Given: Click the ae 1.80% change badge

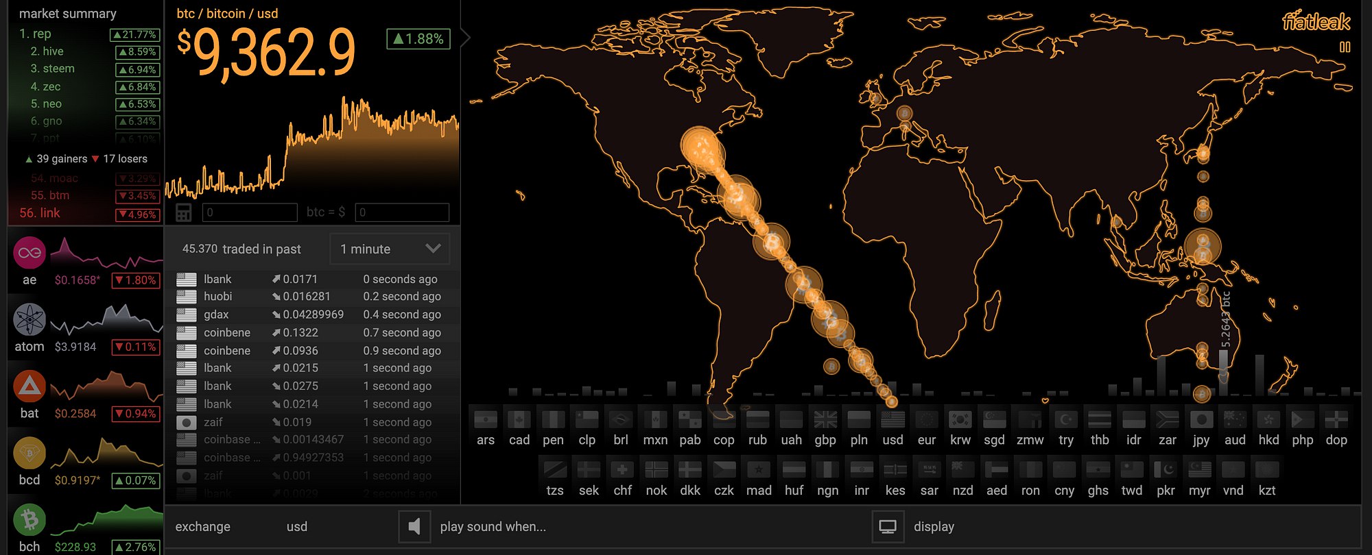Looking at the screenshot, I should [x=136, y=280].
